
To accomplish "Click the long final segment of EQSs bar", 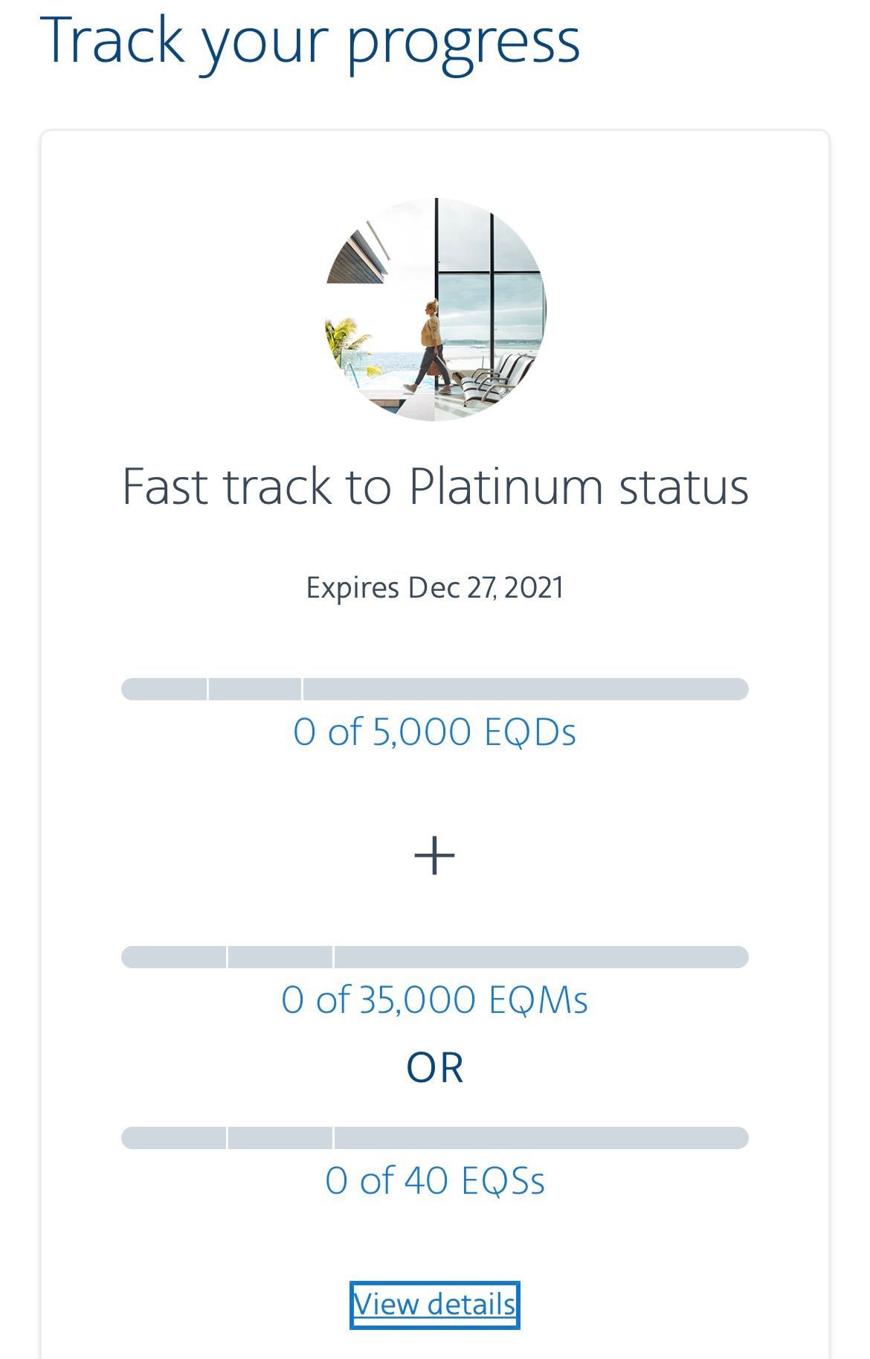I will 541,1138.
